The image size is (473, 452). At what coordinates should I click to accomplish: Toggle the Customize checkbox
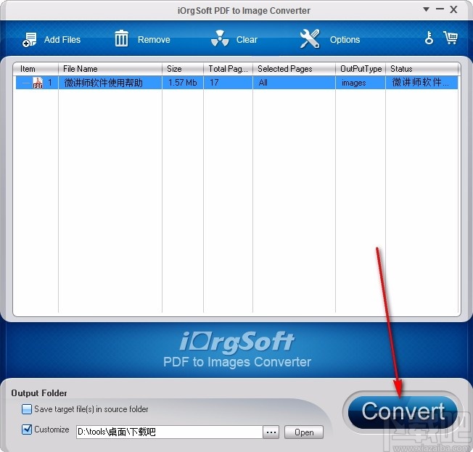[x=27, y=430]
